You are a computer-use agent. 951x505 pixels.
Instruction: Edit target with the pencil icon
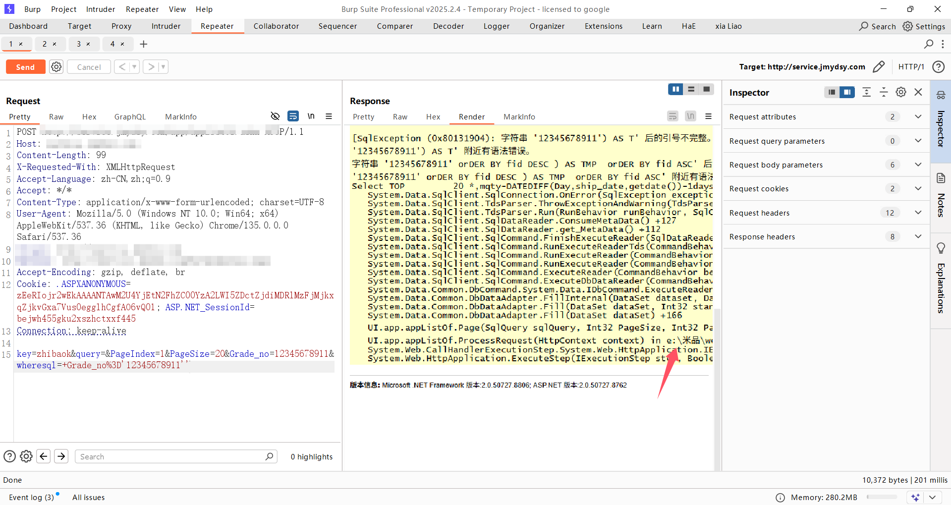(879, 67)
